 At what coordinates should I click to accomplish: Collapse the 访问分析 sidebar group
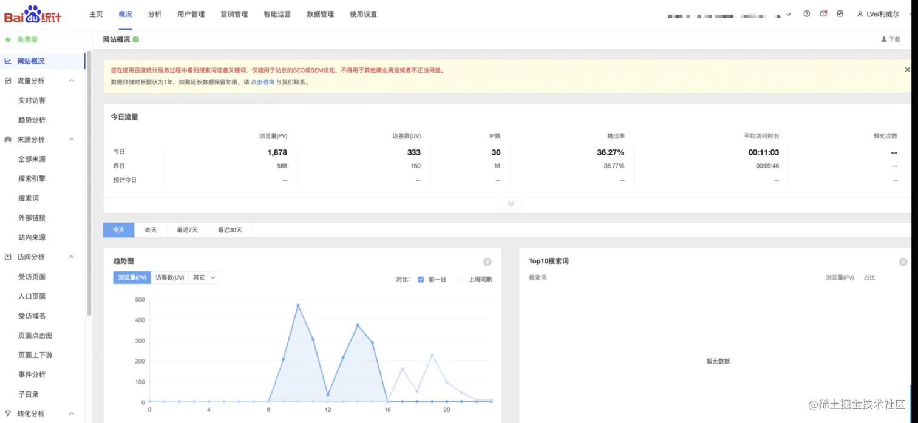71,257
